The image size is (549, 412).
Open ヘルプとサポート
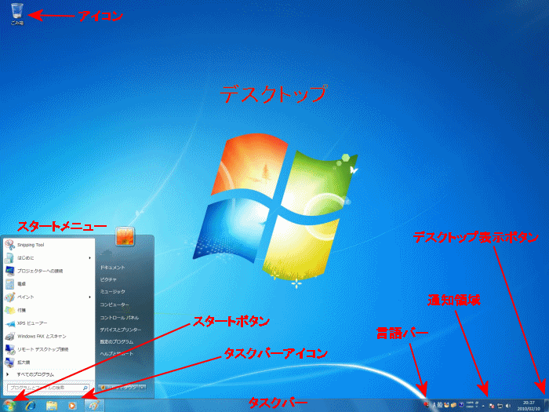pos(117,353)
